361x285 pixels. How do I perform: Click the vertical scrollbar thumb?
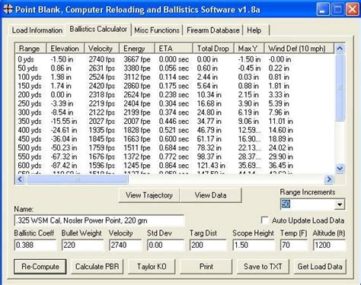coord(340,87)
